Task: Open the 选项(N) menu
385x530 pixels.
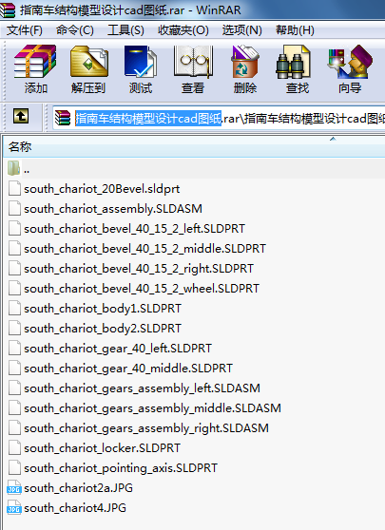Action: [241, 30]
